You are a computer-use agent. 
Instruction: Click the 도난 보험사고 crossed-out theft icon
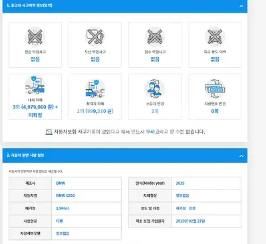(x=95, y=37)
